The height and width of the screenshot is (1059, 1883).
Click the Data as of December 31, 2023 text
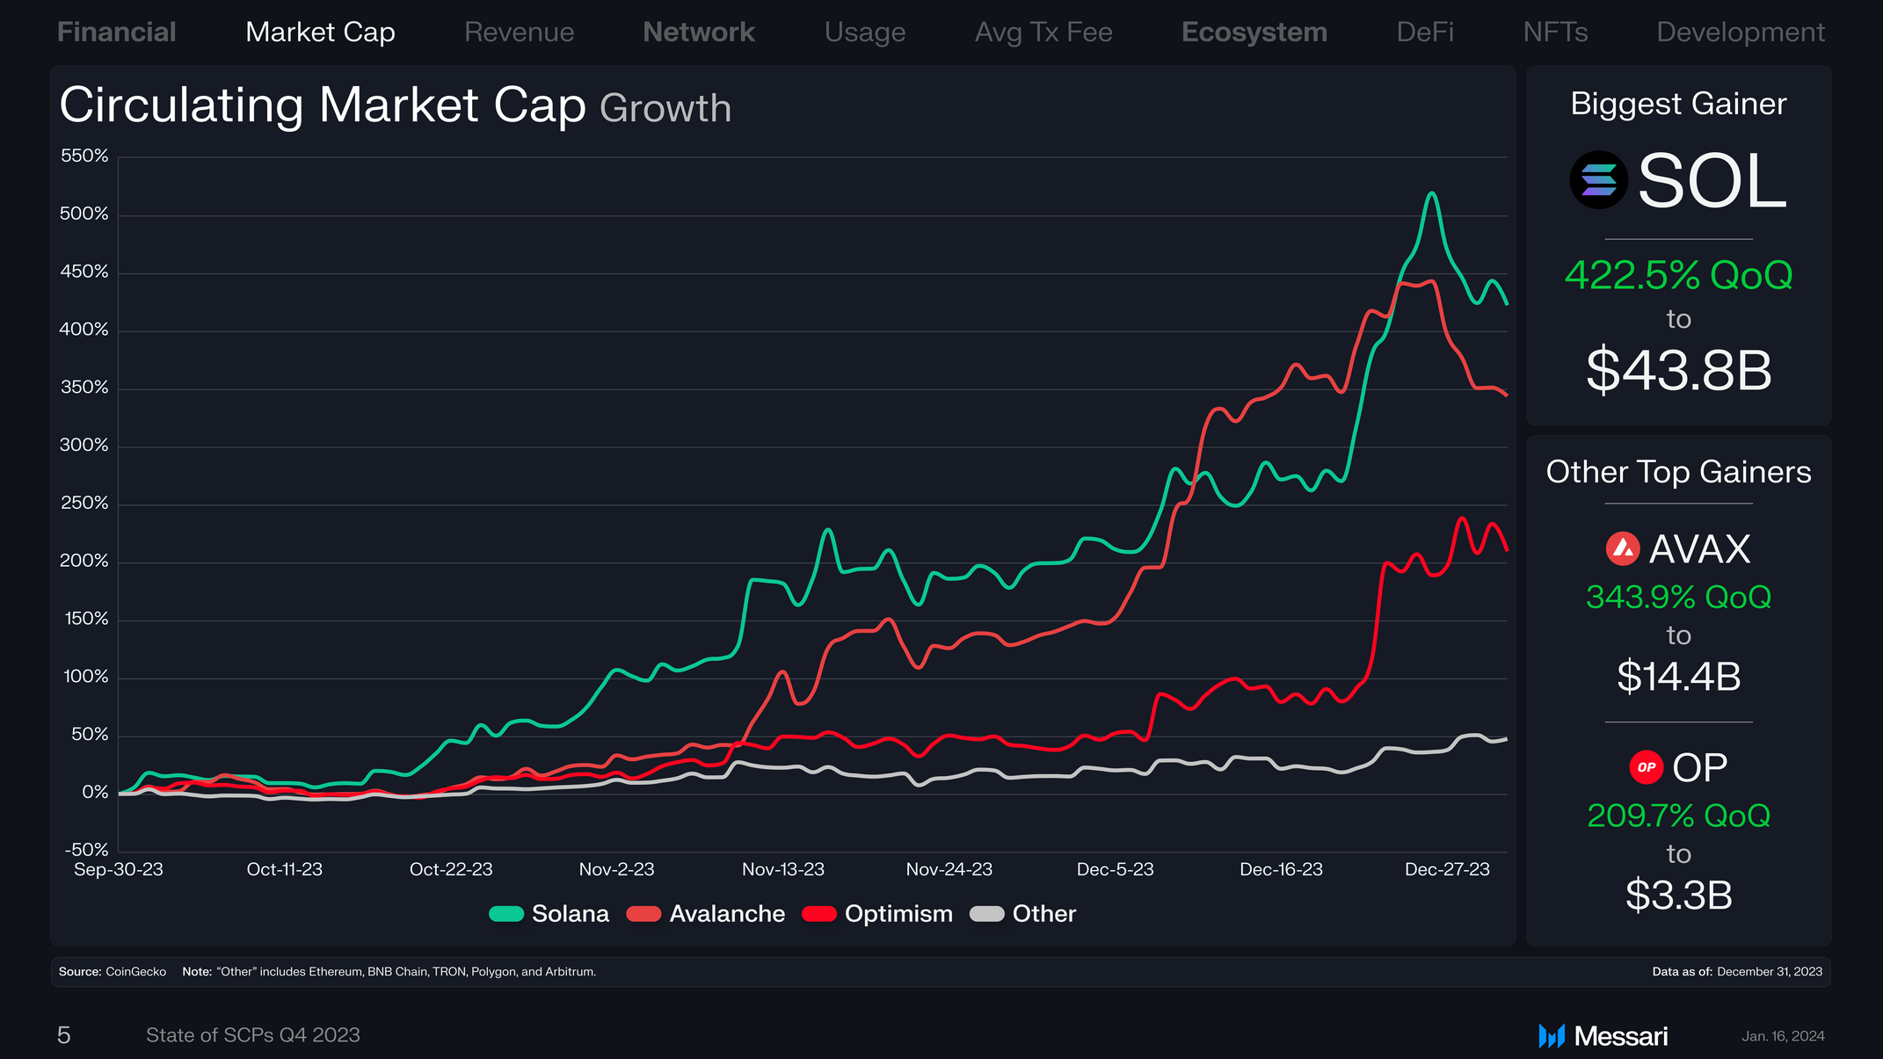coord(1737,972)
